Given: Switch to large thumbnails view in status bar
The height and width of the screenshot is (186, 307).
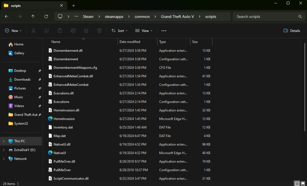Looking at the screenshot, I should pyautogui.click(x=303, y=184).
